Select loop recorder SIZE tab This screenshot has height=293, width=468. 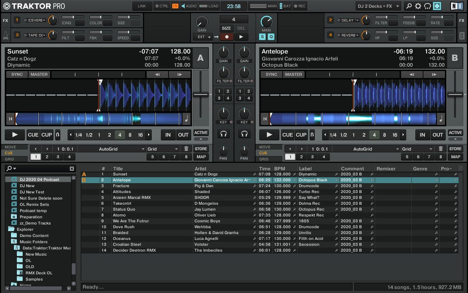227,28
